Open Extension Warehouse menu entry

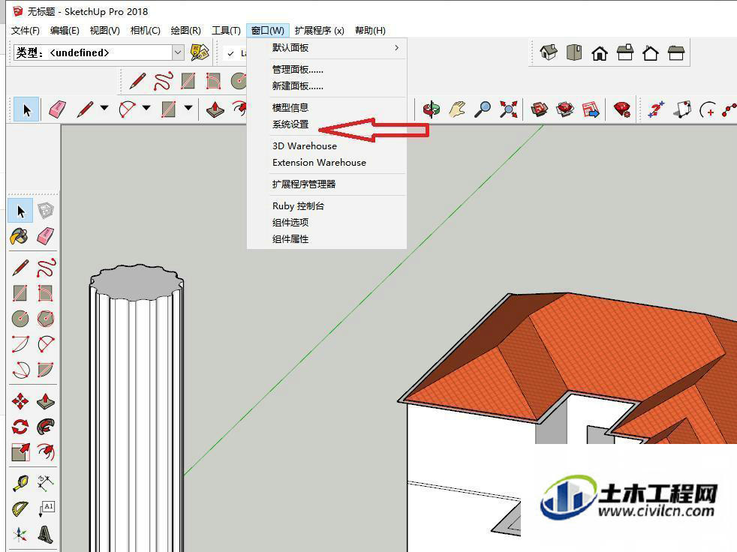(326, 163)
